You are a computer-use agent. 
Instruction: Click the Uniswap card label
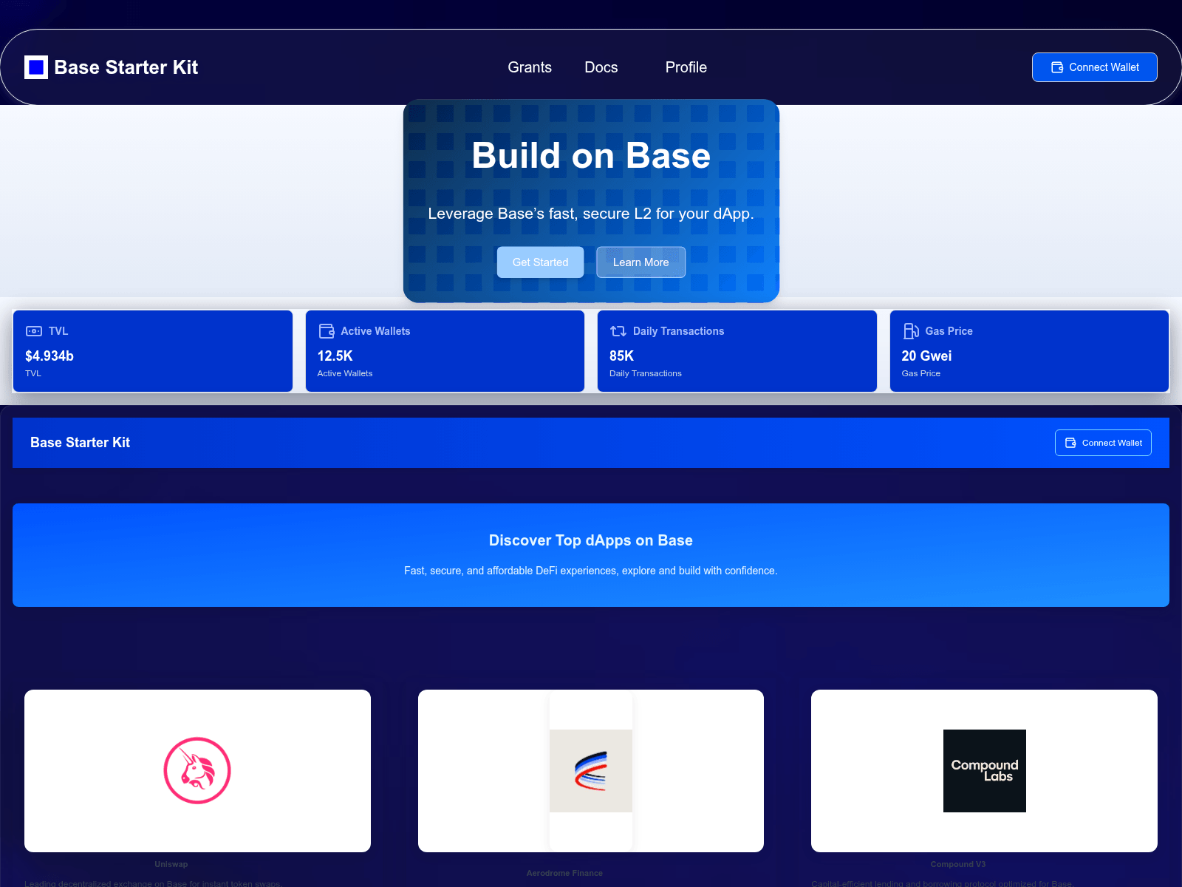(171, 864)
